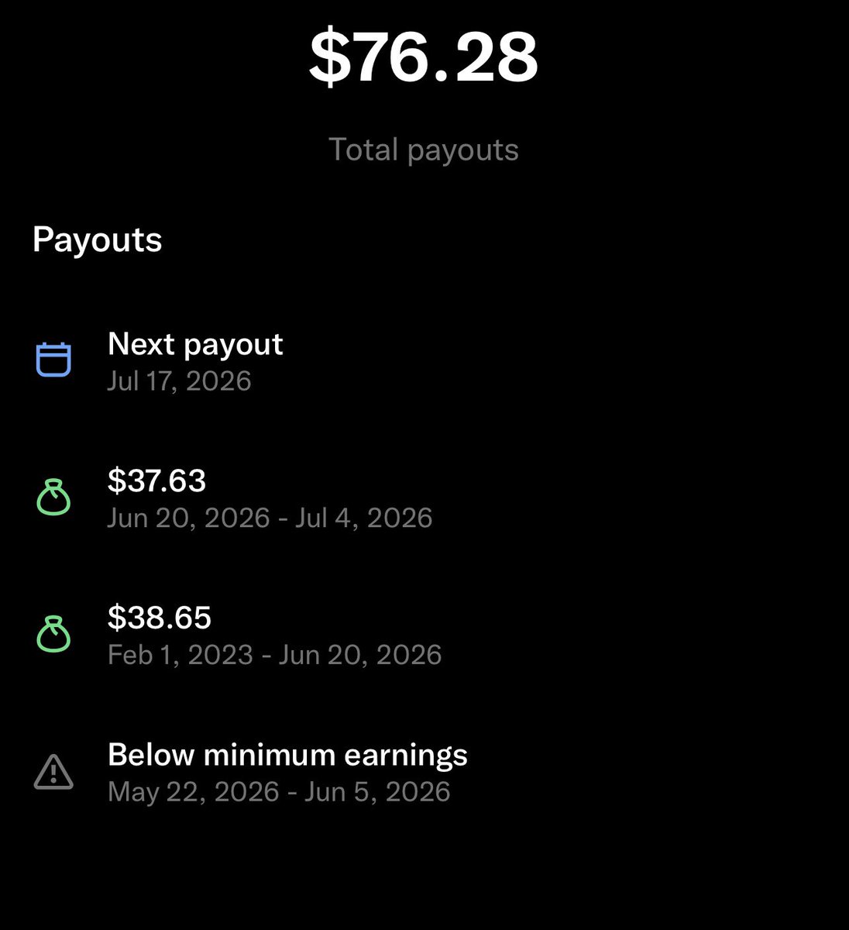Click the Jul 4, 2026 end date
This screenshot has width=849, height=930.
pyautogui.click(x=363, y=518)
